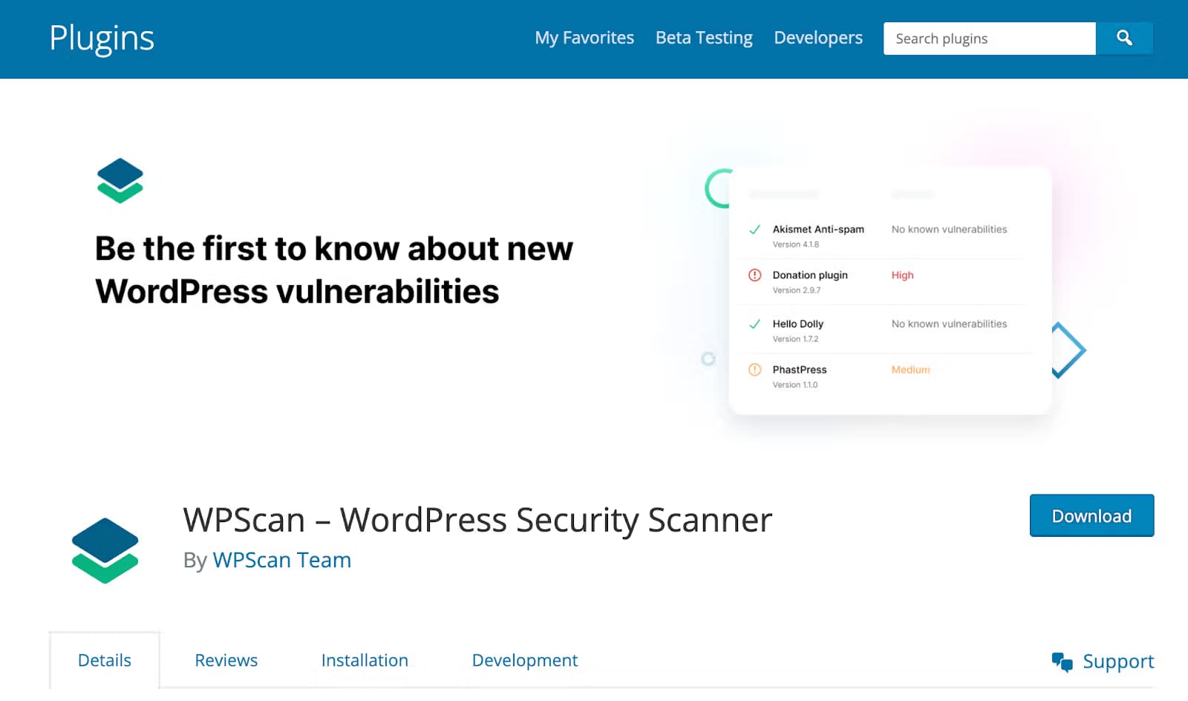Go to My Favorites
Viewport: 1188px width, 701px height.
tap(584, 37)
